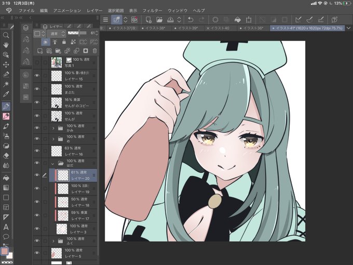Open blending mode 通常 dropdown
Screen dimensions: 353x265
57,34
